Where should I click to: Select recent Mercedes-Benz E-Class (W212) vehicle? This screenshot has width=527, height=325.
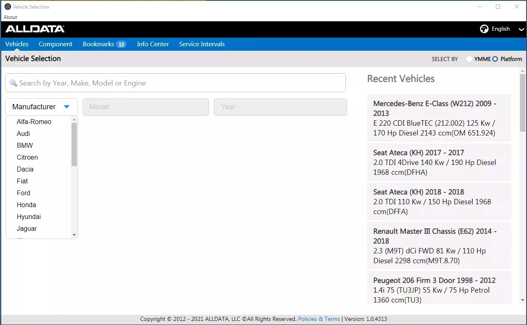pos(439,118)
